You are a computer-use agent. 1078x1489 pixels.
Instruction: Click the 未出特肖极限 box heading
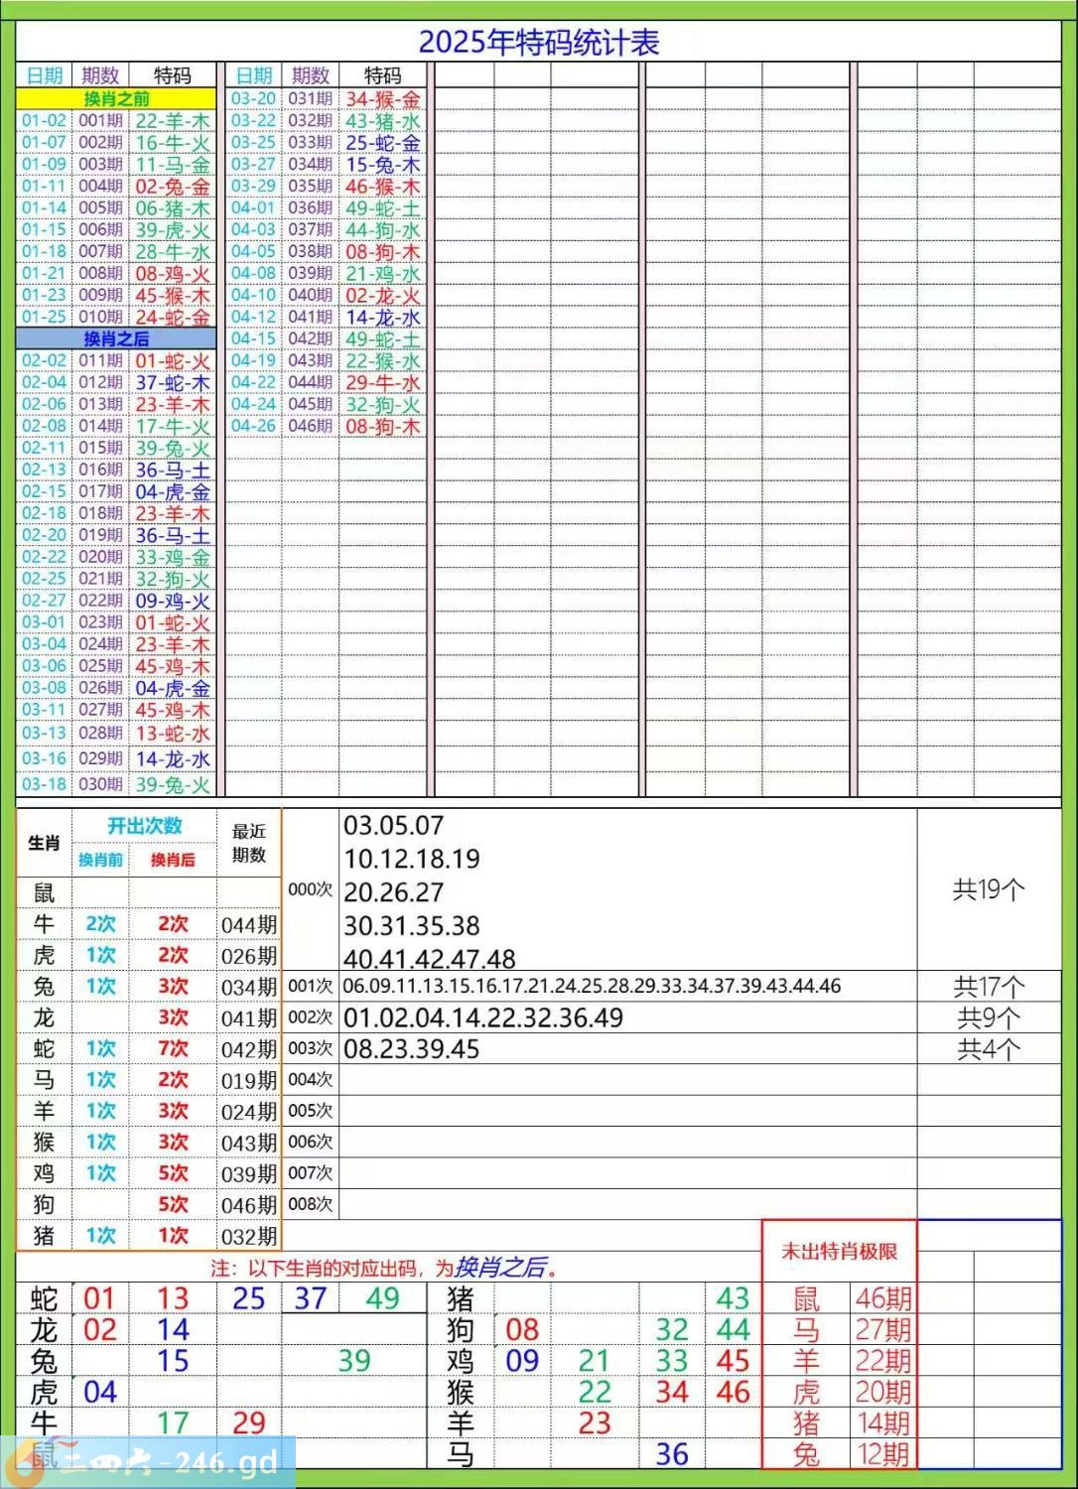pos(839,1251)
